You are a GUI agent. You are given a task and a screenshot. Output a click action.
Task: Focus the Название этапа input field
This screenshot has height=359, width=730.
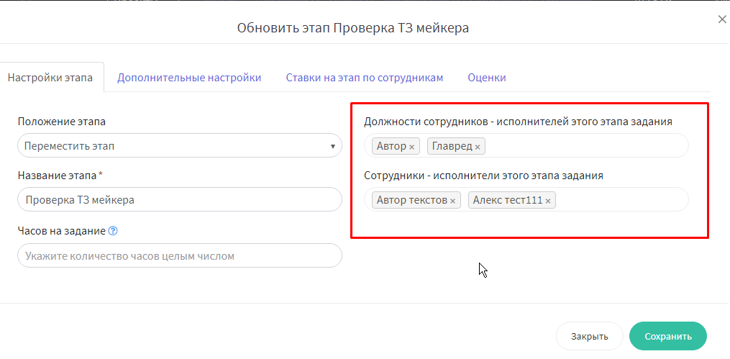coord(180,200)
